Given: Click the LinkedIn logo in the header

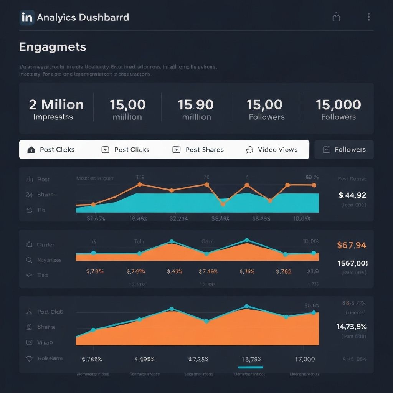Looking at the screenshot, I should (x=26, y=18).
